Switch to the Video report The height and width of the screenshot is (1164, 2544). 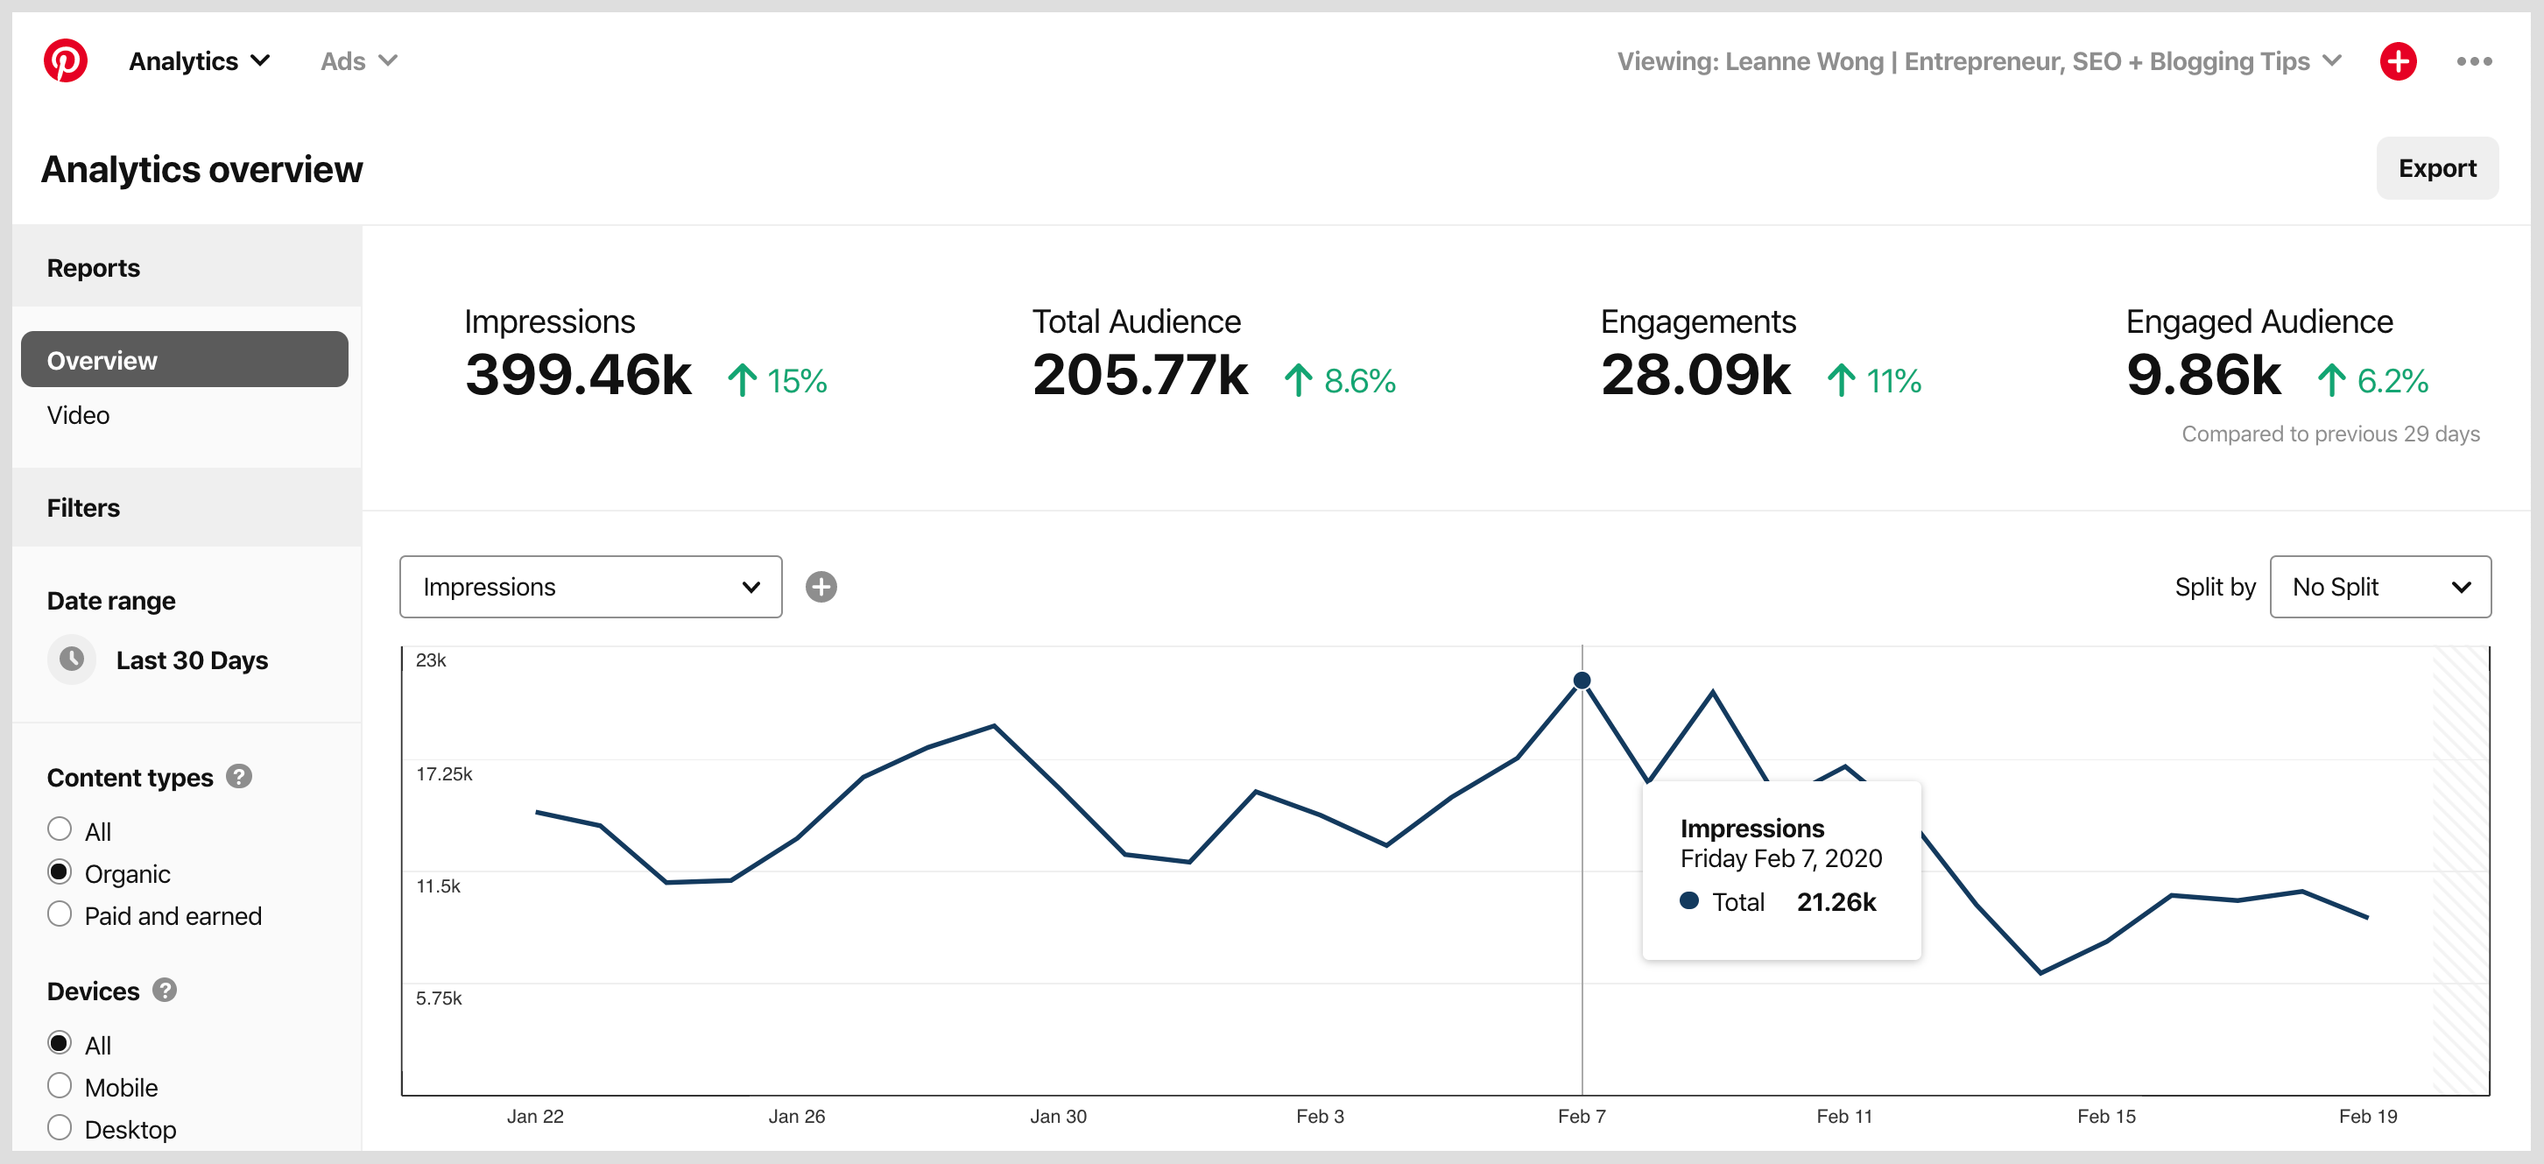click(78, 415)
